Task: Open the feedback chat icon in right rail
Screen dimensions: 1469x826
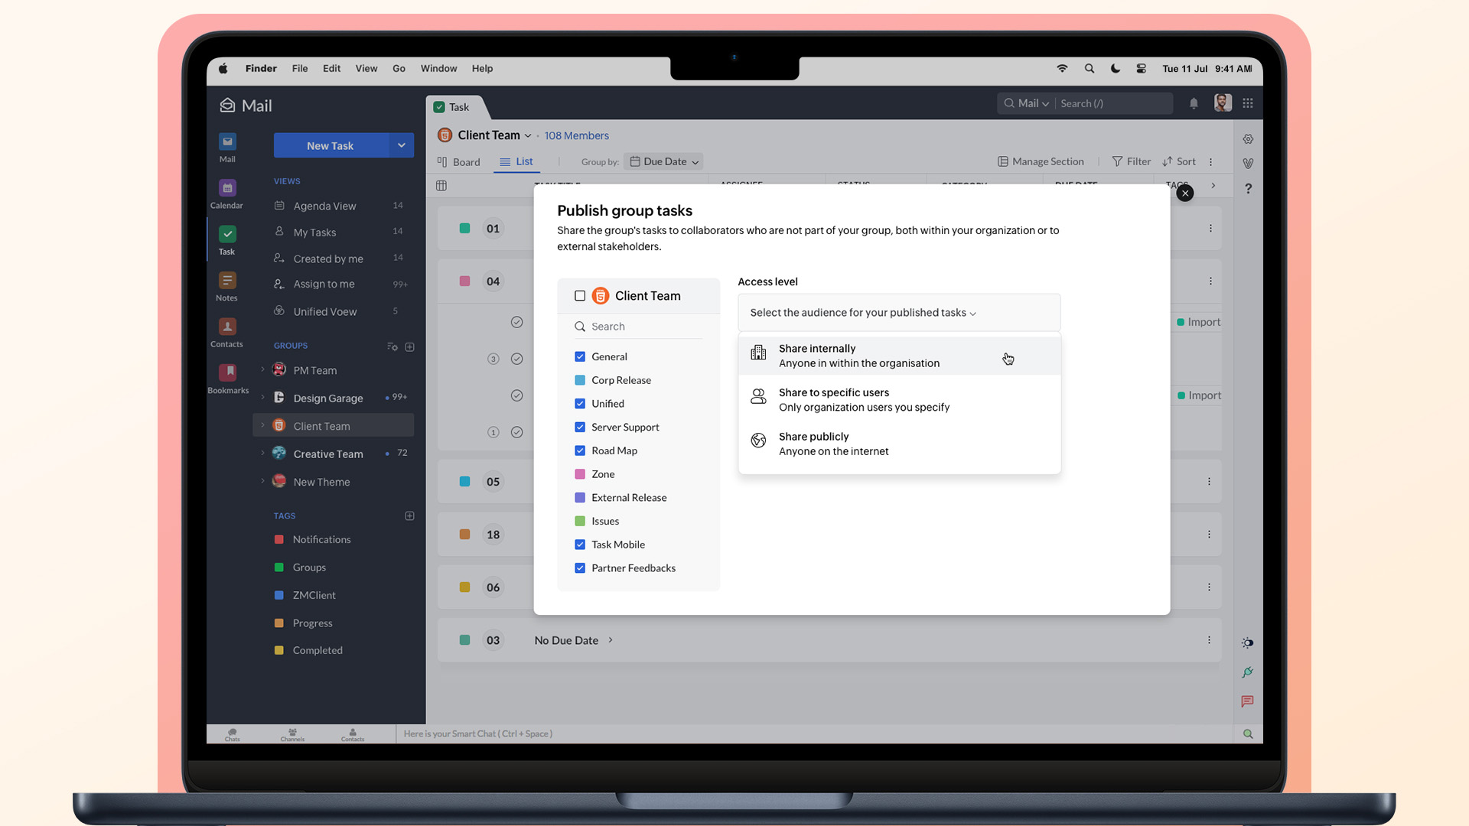Action: pyautogui.click(x=1248, y=701)
